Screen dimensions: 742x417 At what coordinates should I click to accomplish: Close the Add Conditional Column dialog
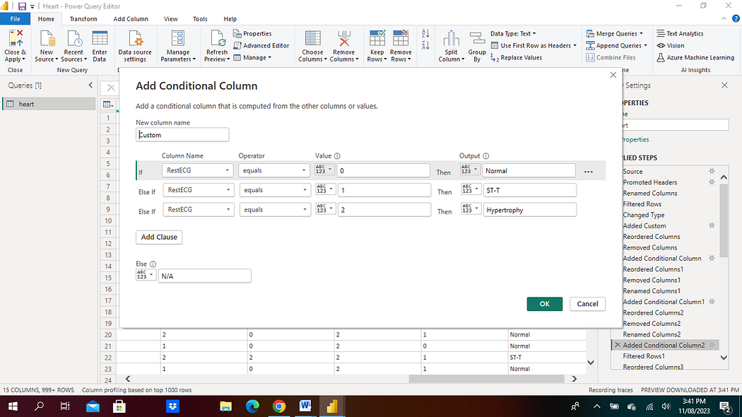(x=613, y=75)
